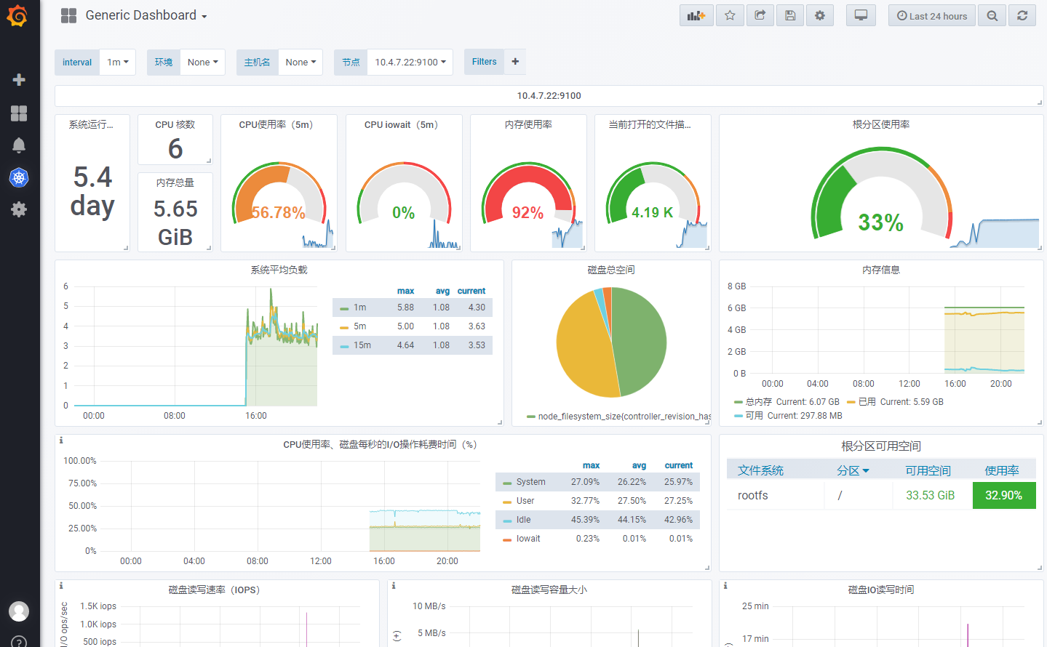Open the user avatar profile
Screen dimensions: 1047x647
pyautogui.click(x=19, y=611)
